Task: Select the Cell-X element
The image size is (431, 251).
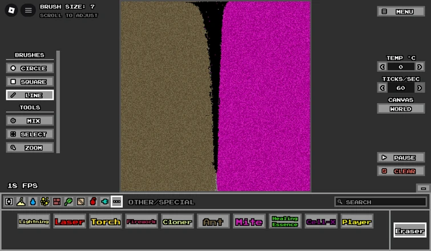Action: point(321,221)
